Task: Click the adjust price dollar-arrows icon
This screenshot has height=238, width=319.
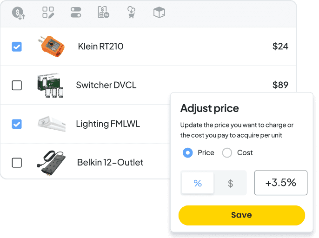Action: tap(19, 13)
